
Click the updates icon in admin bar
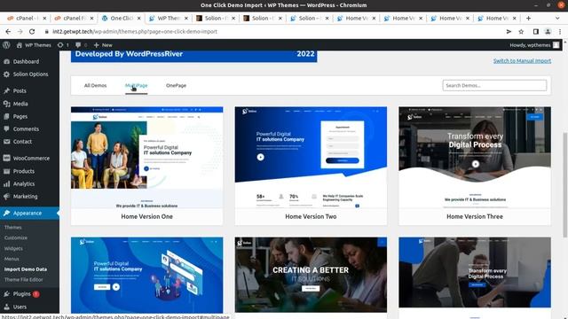coord(63,45)
